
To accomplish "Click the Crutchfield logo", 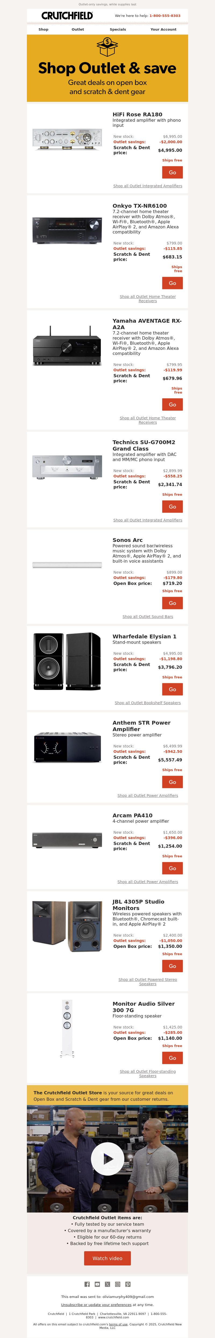I will (67, 16).
